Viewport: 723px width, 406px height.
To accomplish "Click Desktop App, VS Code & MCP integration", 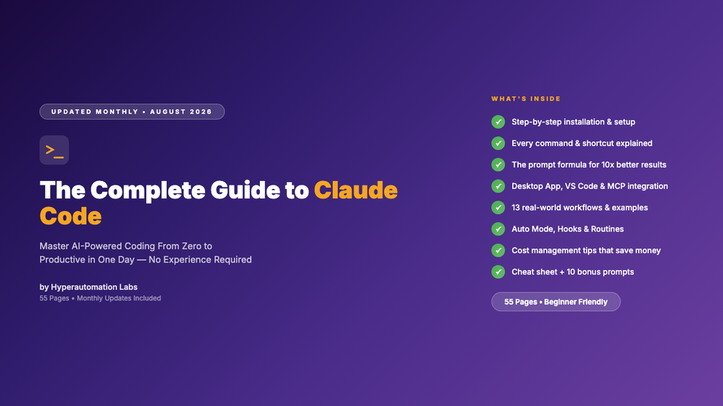I will point(590,186).
